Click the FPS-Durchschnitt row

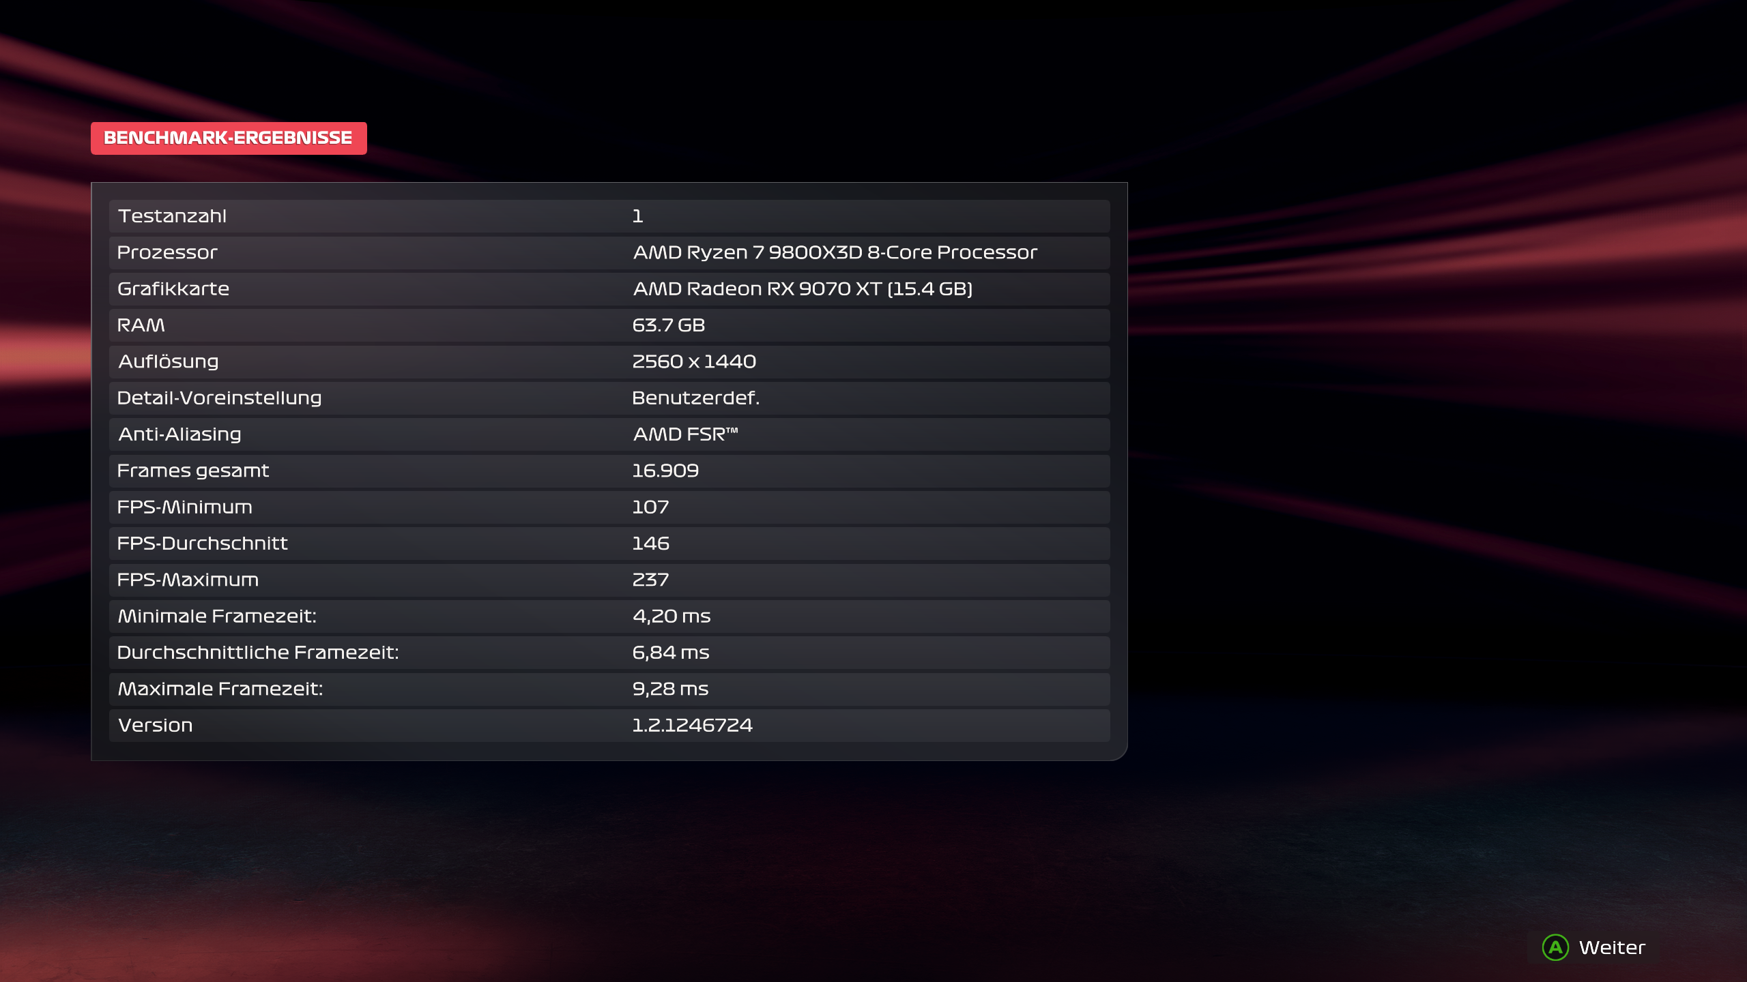click(609, 544)
